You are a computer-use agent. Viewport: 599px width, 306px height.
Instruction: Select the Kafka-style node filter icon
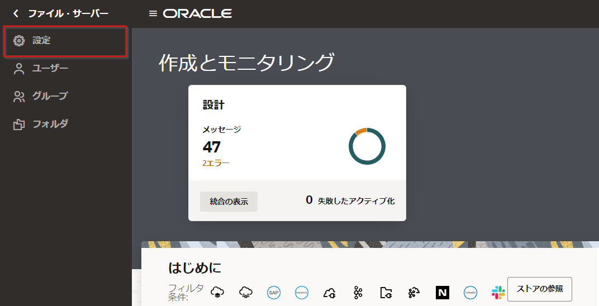[358, 293]
